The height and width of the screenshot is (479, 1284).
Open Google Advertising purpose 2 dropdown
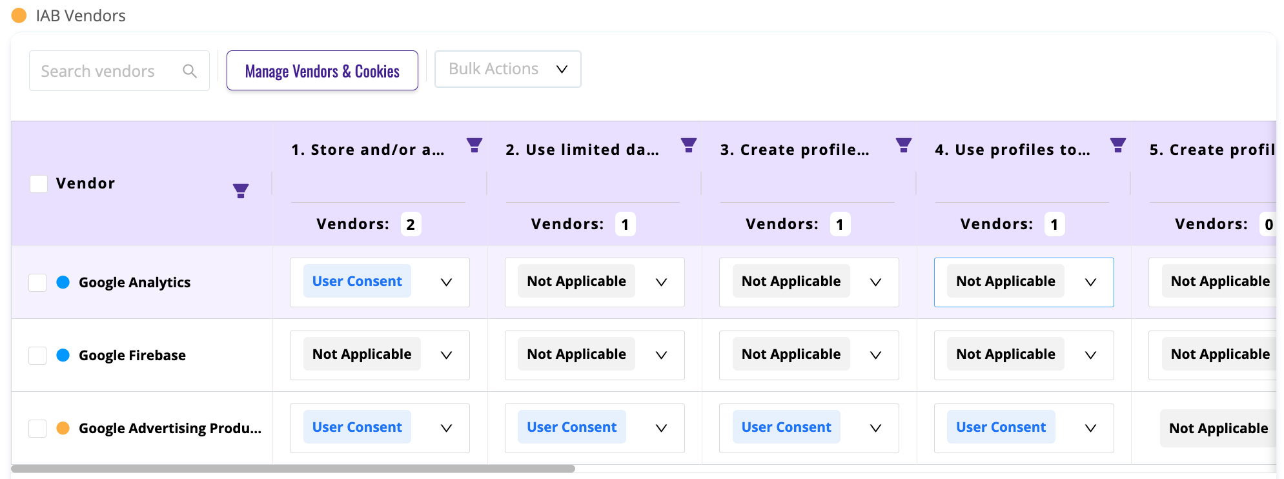(x=595, y=428)
